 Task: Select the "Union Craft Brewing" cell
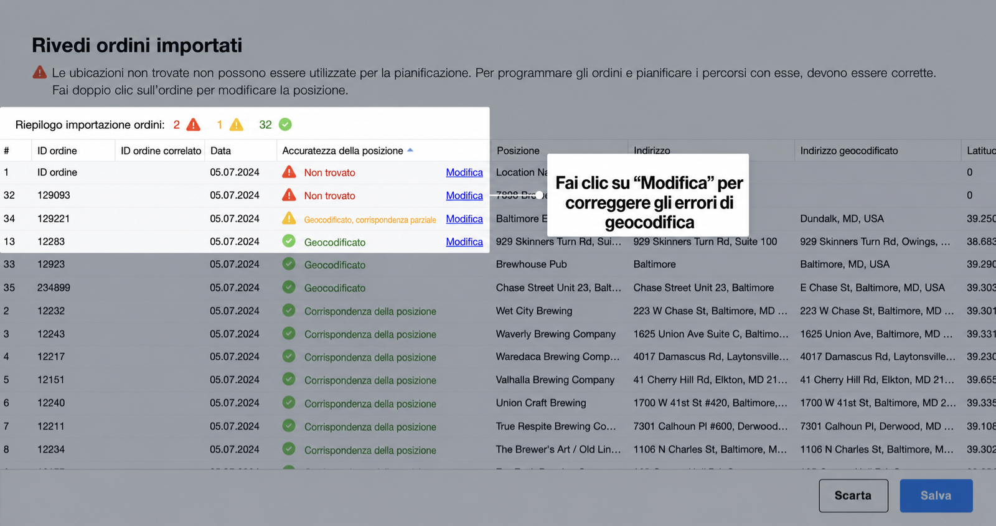541,403
